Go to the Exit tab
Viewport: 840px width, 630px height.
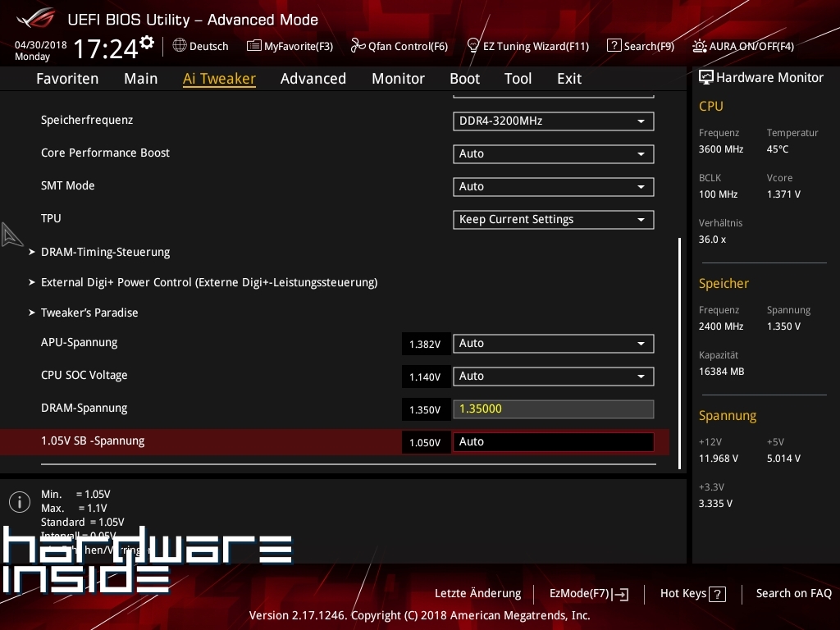click(x=569, y=79)
